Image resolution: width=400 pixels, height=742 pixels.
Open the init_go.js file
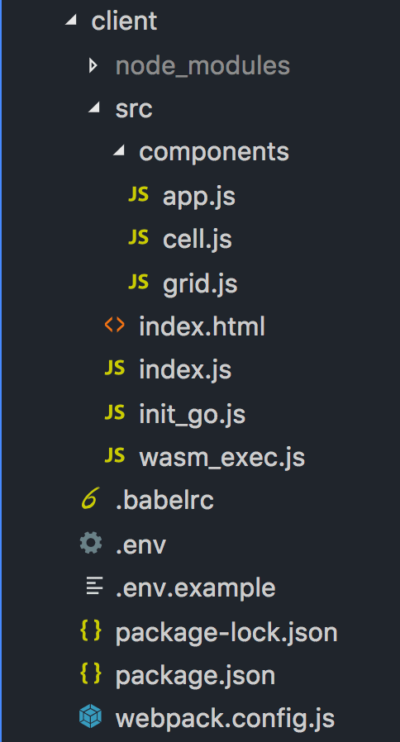pyautogui.click(x=193, y=414)
